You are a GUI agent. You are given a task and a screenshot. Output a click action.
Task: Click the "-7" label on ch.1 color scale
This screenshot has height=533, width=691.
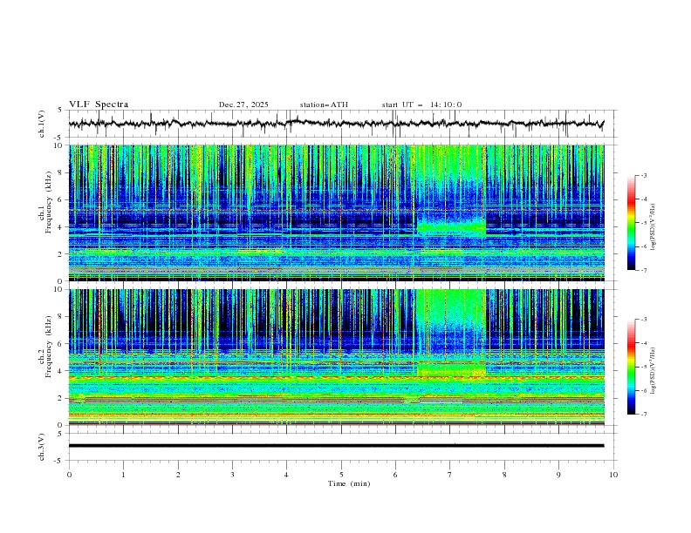[643, 271]
